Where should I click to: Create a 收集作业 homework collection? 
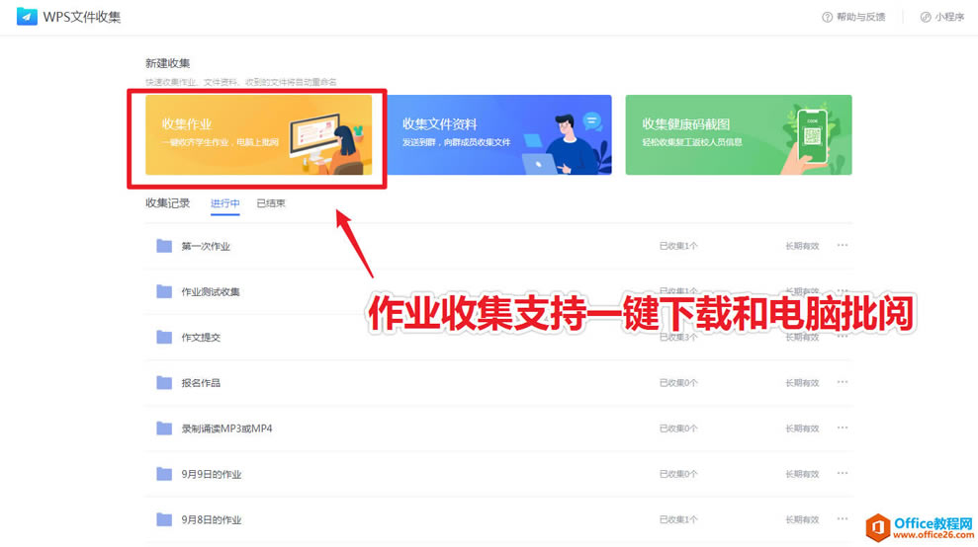coord(258,134)
